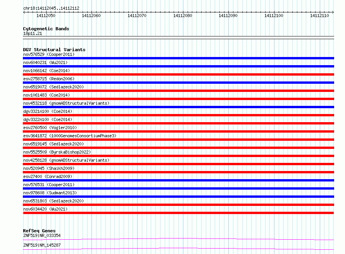Open nsv4532118 (gnomADStructuralVariants) label
This screenshot has width=345, height=254.
click(x=66, y=103)
